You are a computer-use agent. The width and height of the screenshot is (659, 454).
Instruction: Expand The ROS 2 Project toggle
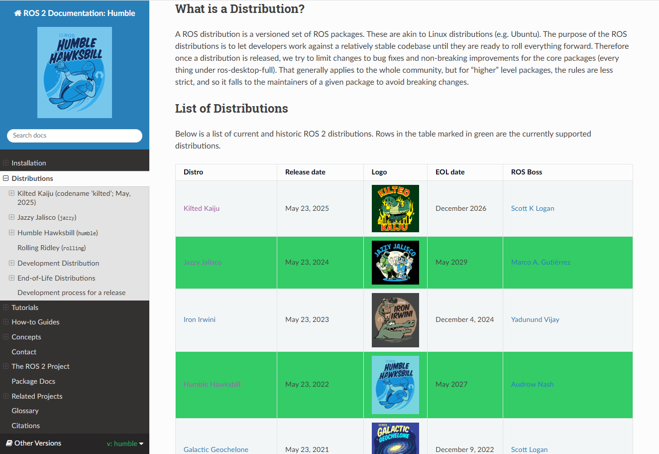[6, 366]
